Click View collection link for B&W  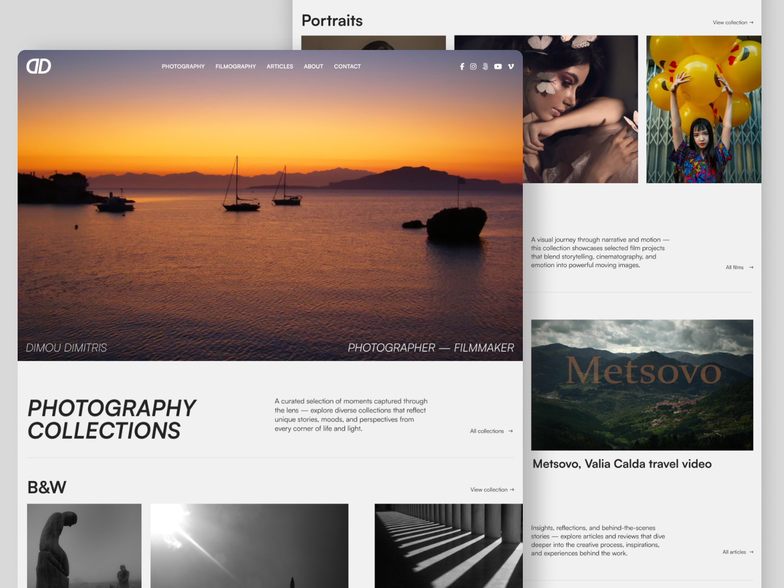pyautogui.click(x=492, y=490)
